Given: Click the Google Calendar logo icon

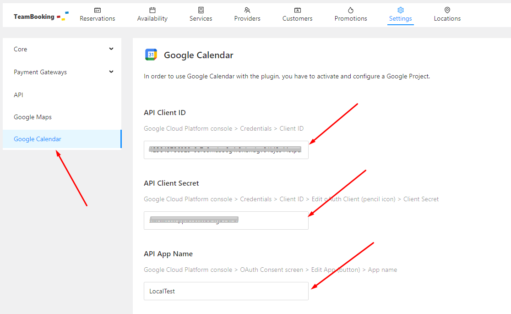Looking at the screenshot, I should (151, 55).
